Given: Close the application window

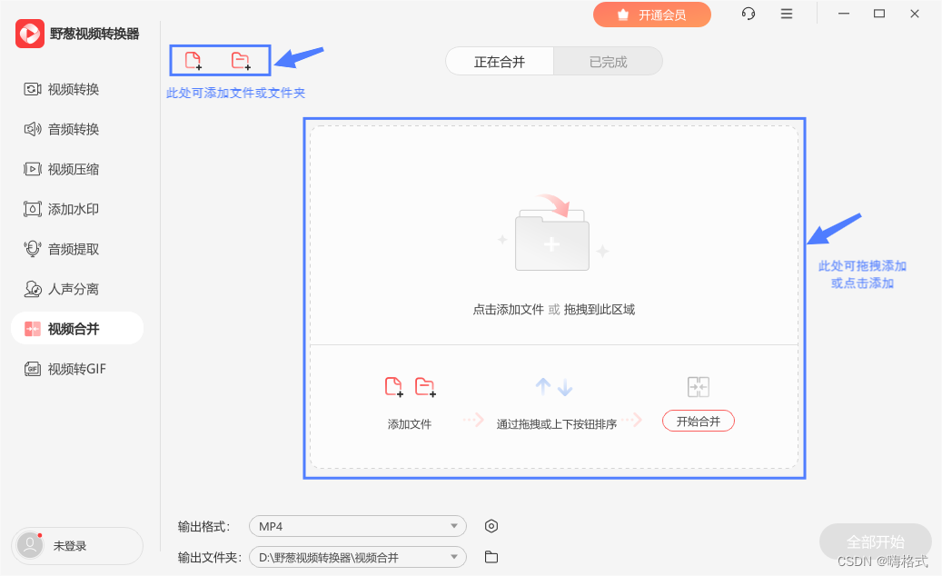Looking at the screenshot, I should pos(915,14).
